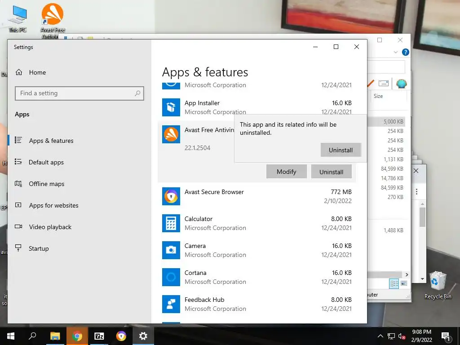Click help icon in background window
Viewport: 460px width, 345px height.
[x=406, y=52]
